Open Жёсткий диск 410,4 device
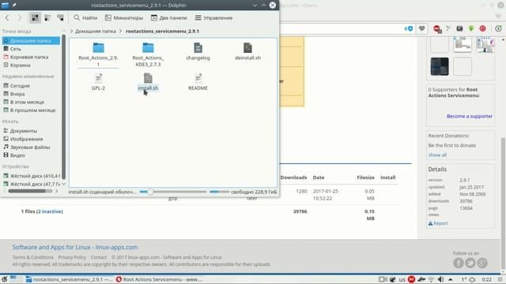 coord(31,176)
